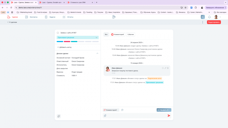
Task: Delete Иван Демьян's comment via trash icon
Action: (168, 68)
